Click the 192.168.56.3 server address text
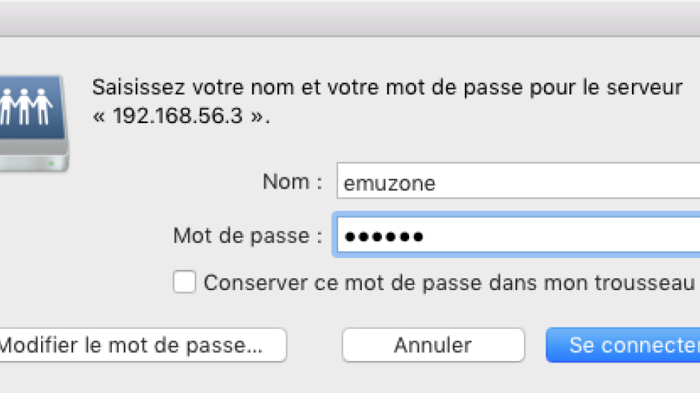Image resolution: width=700 pixels, height=393 pixels. click(x=178, y=116)
